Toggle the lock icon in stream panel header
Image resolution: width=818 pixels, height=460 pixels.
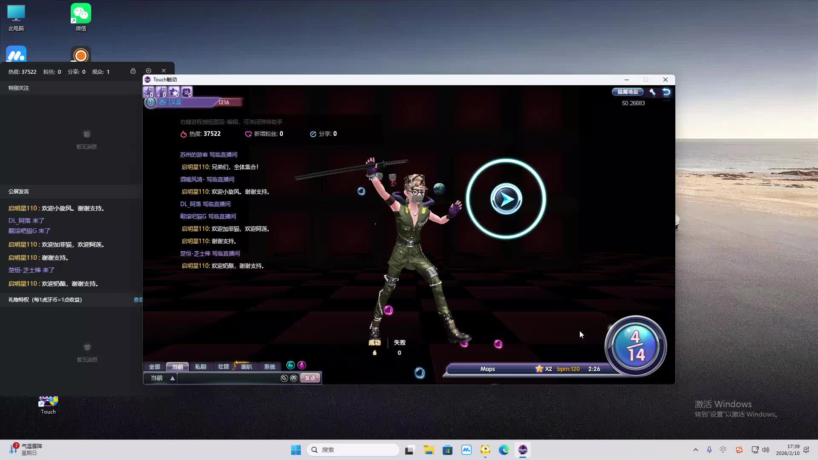coord(133,71)
